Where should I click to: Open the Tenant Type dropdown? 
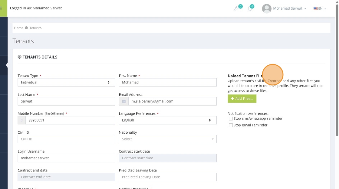(x=66, y=82)
